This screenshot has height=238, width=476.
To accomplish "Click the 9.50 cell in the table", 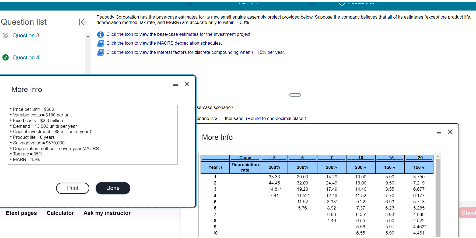I will coord(390,183).
